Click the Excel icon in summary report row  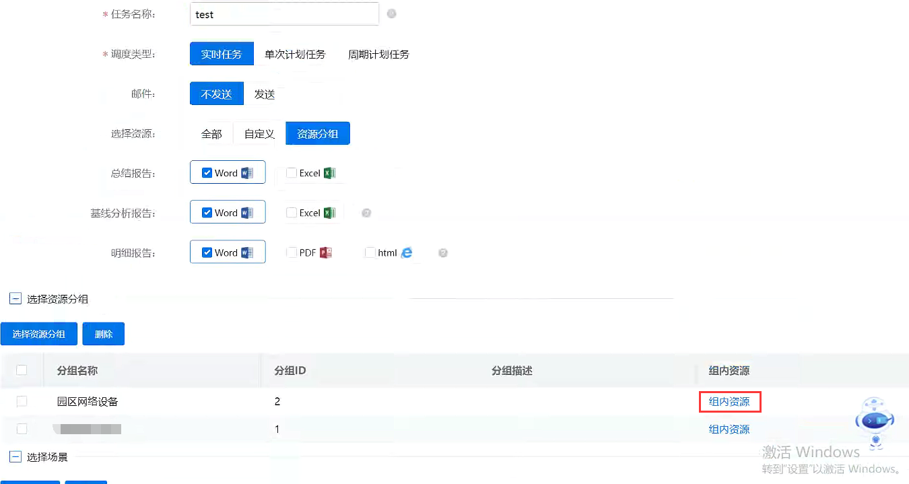click(329, 173)
